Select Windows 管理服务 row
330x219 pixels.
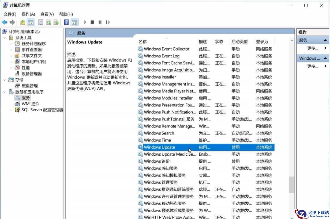point(206,182)
